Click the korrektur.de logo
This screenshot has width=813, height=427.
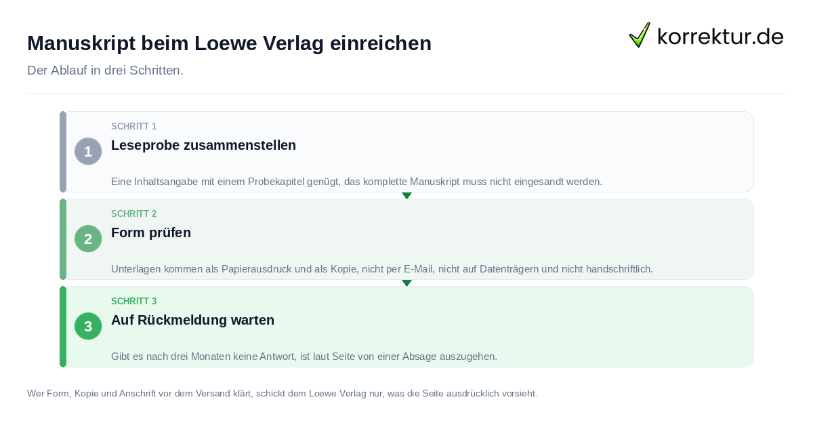click(706, 35)
